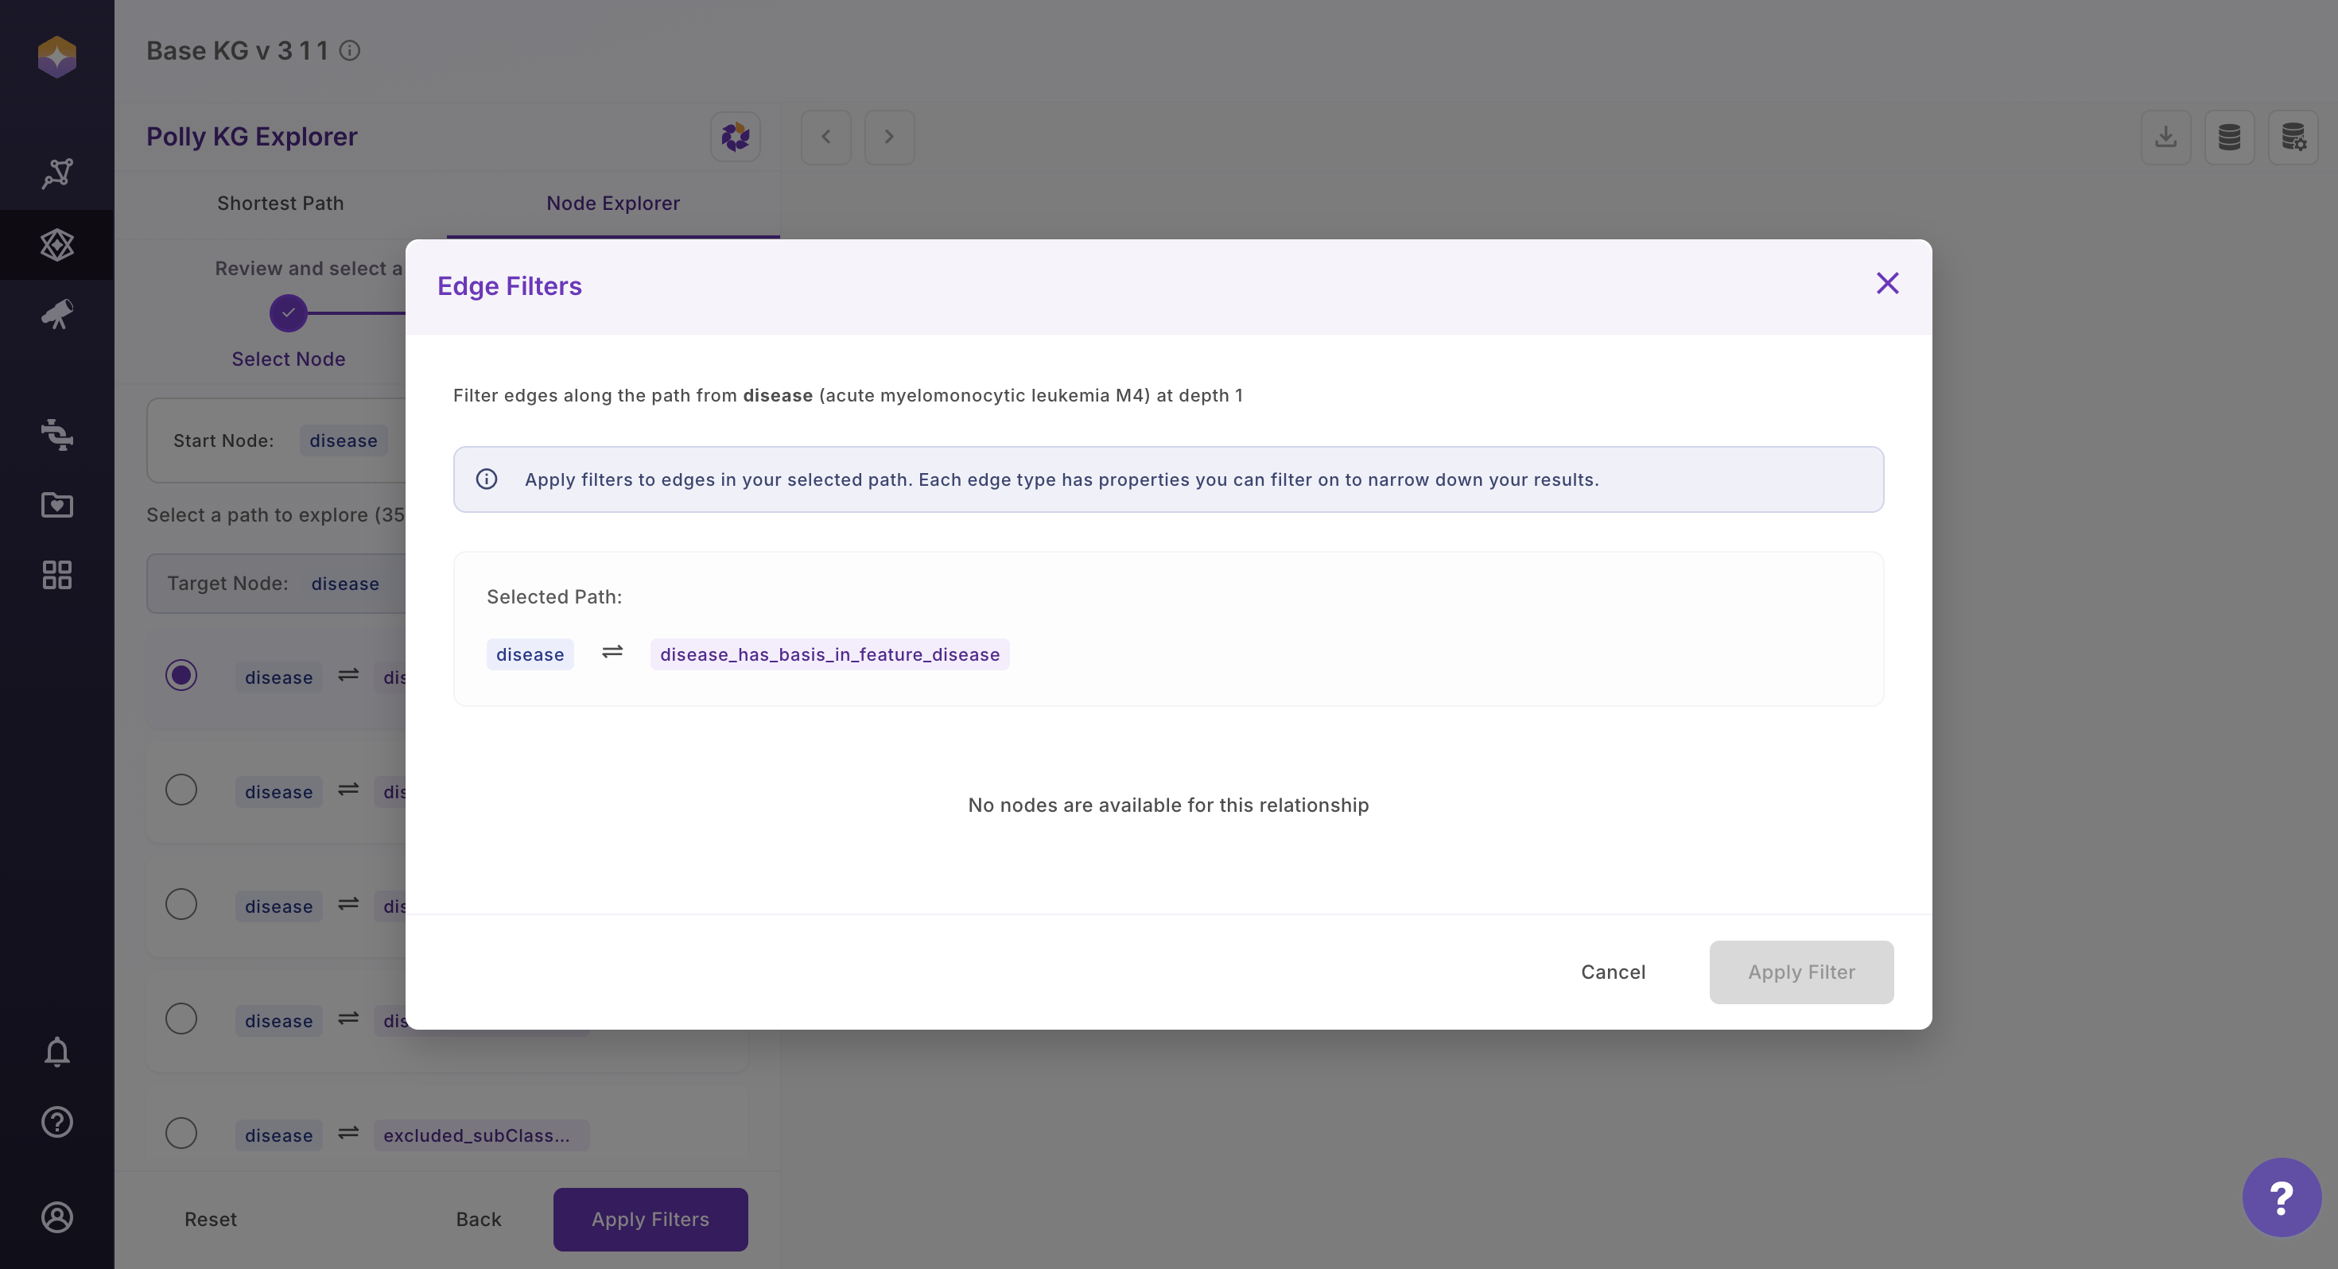Select the first disease path radio button

181,675
